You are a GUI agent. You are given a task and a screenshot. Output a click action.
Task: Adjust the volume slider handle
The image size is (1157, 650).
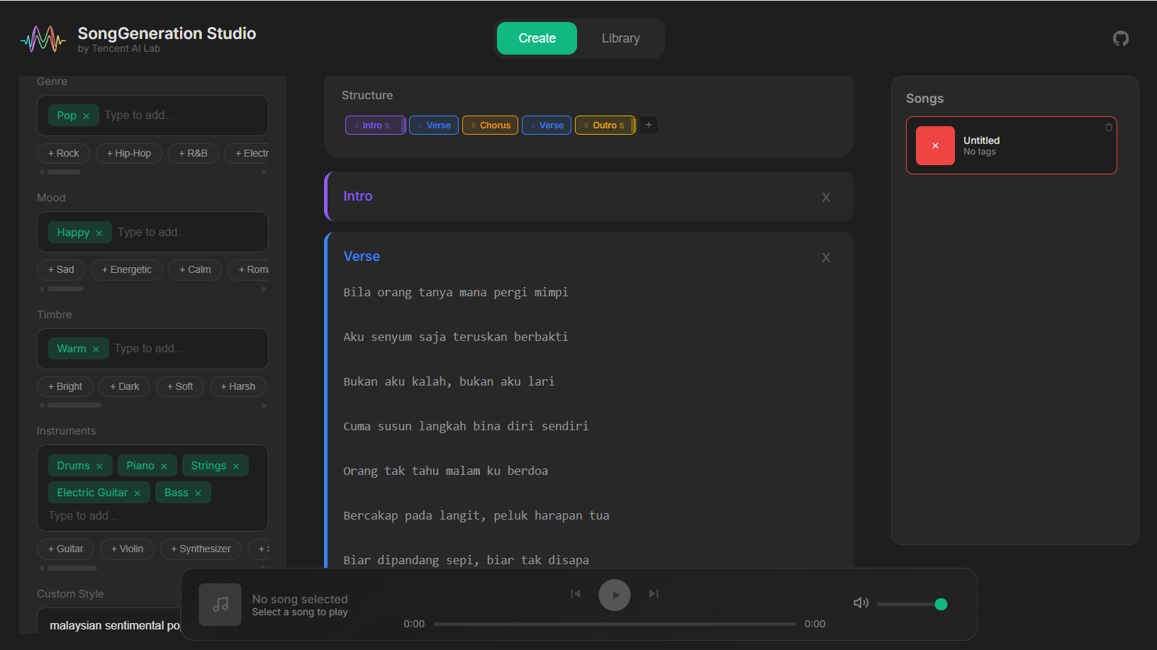coord(941,604)
